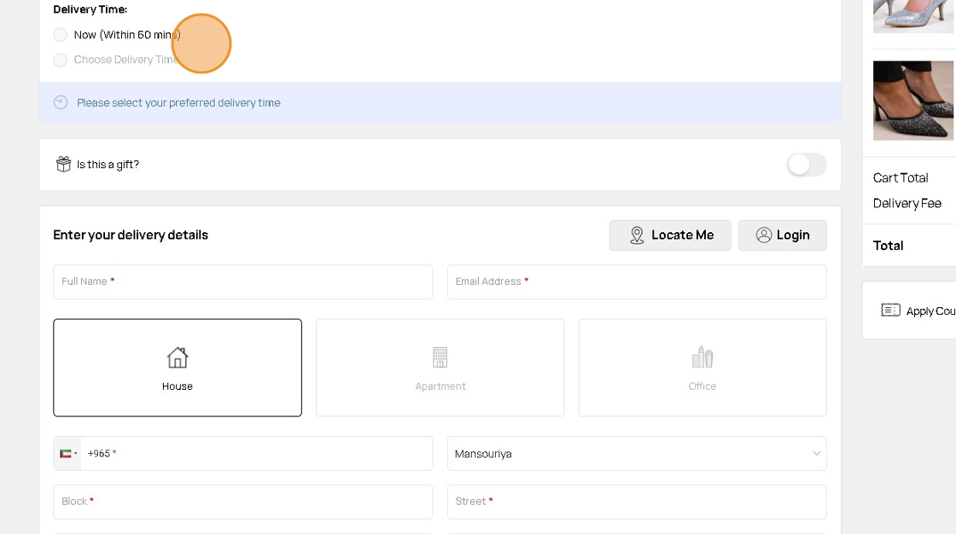Click the 'Enter your delivery details' heading
Image resolution: width=956 pixels, height=534 pixels.
131,235
